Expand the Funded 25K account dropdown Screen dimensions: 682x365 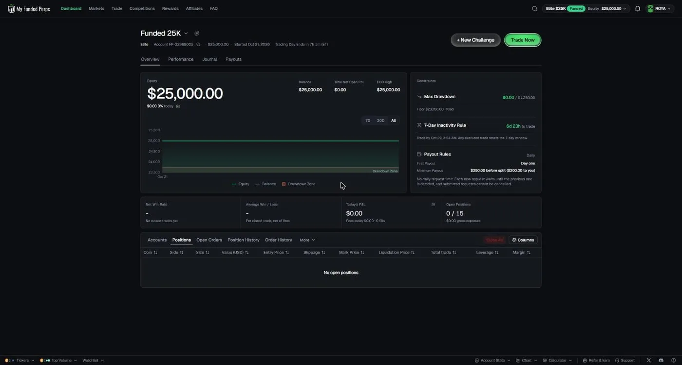[x=186, y=34]
